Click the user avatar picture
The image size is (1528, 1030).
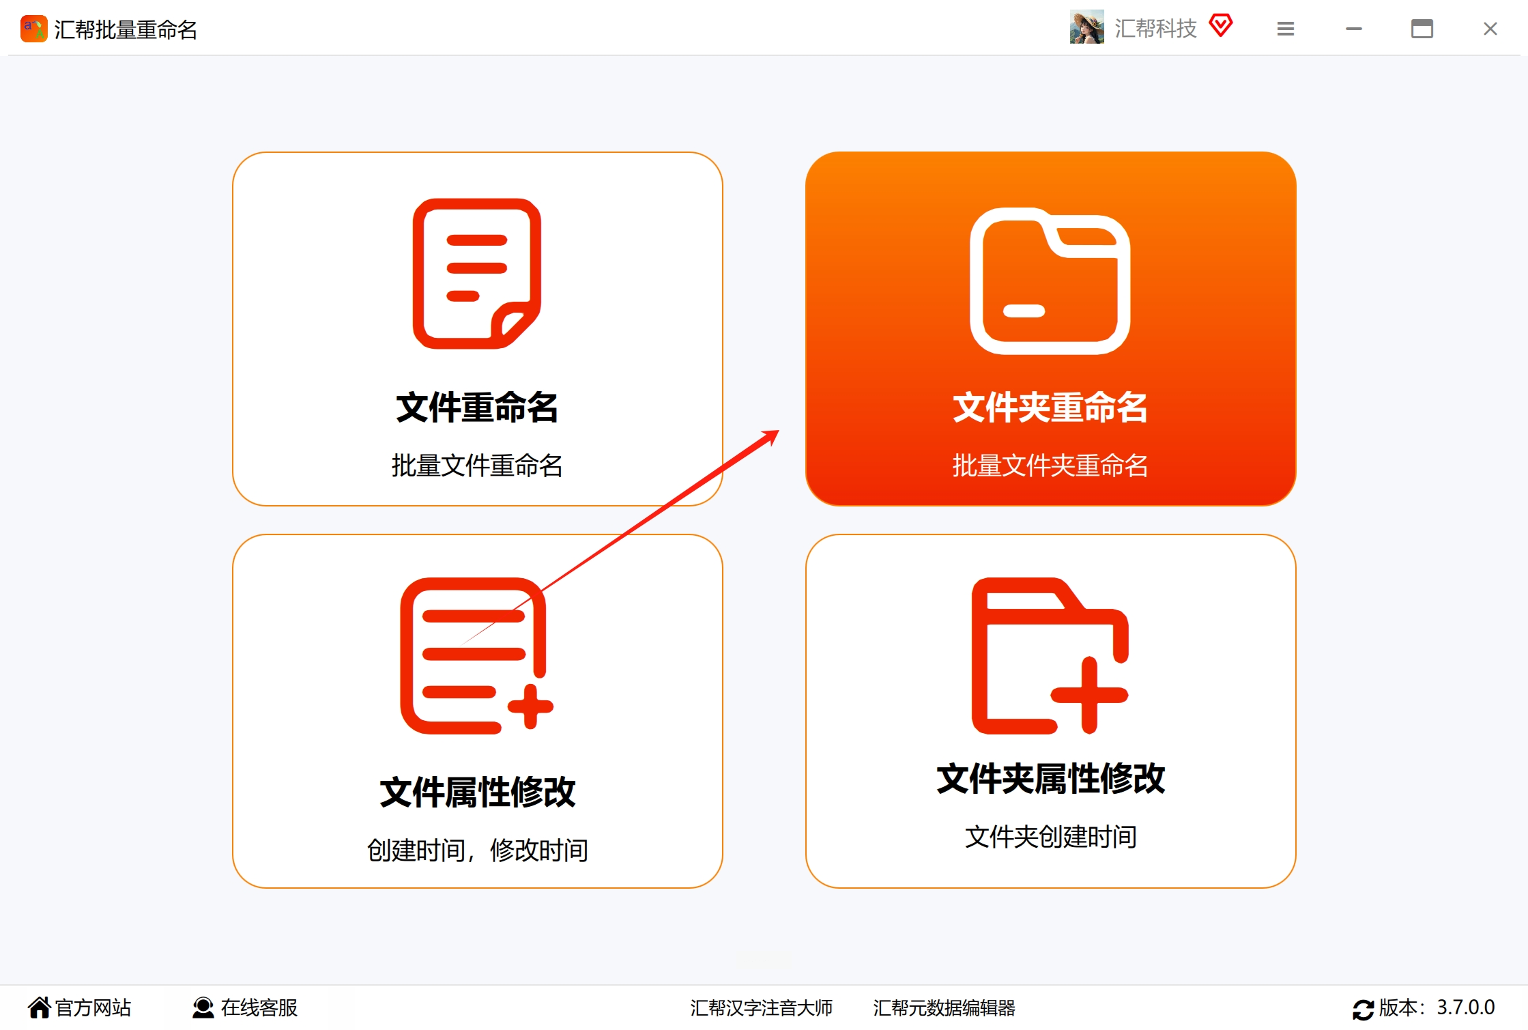[1086, 28]
